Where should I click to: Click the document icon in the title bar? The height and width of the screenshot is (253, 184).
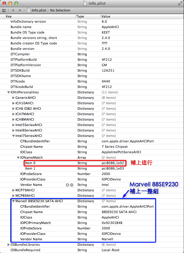tap(85, 3)
